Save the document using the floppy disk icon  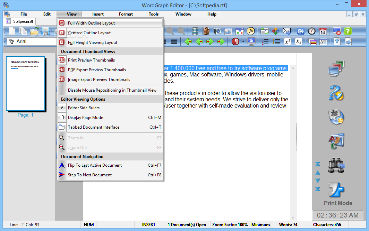click(x=45, y=31)
